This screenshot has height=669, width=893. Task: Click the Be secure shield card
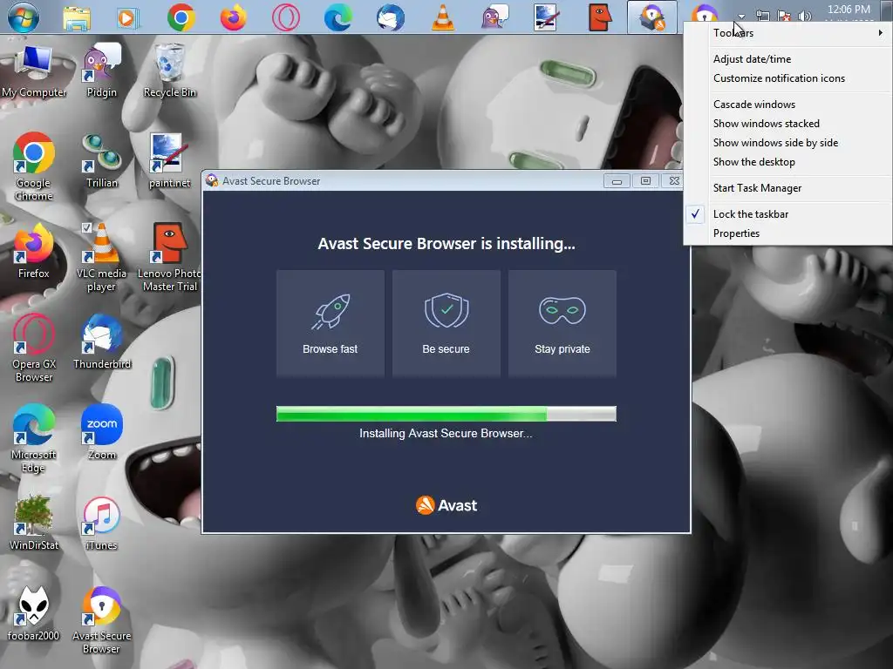coord(446,323)
